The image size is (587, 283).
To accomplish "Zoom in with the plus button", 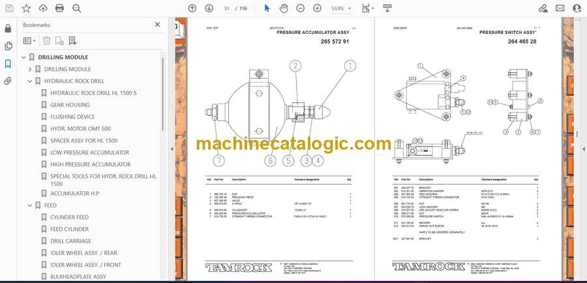I will (x=317, y=8).
